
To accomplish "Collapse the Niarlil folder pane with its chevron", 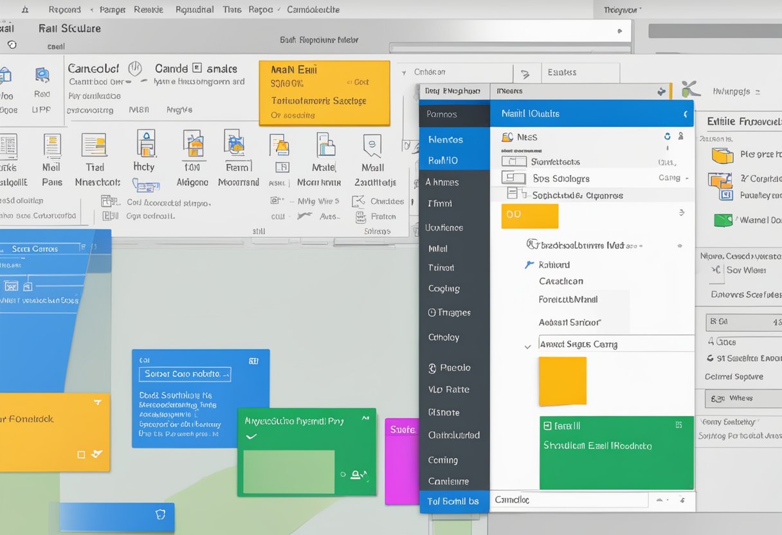I will (x=684, y=113).
